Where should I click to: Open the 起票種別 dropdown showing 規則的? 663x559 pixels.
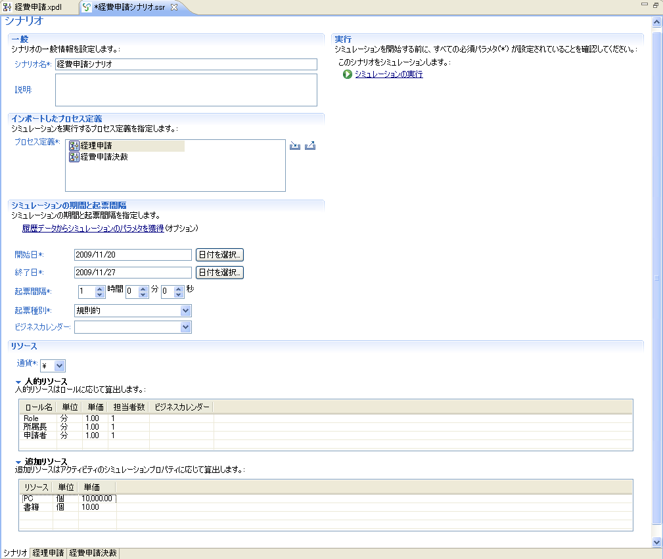coord(185,310)
